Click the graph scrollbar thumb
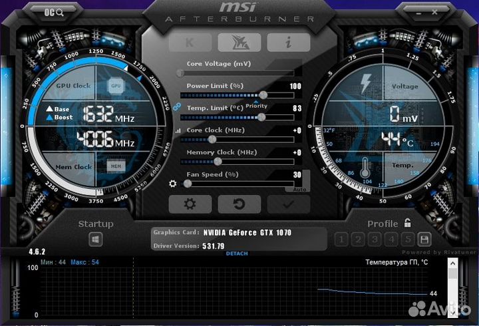The image size is (479, 326). 453,274
